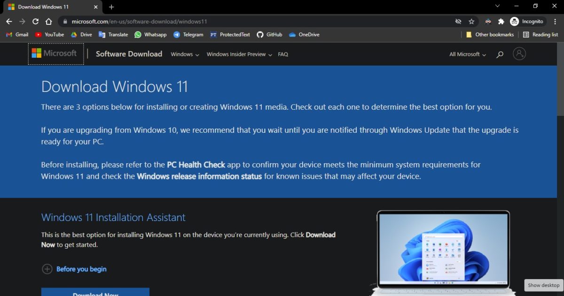The image size is (564, 296).
Task: Reload the page with the refresh icon
Action: pyautogui.click(x=35, y=22)
